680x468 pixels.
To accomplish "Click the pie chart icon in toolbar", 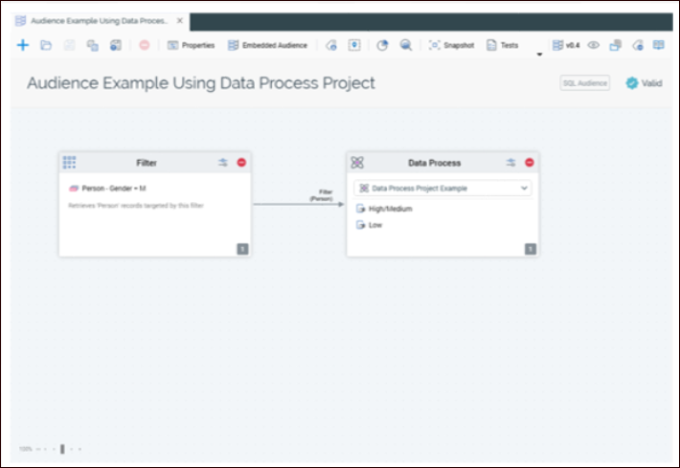I will click(x=381, y=45).
